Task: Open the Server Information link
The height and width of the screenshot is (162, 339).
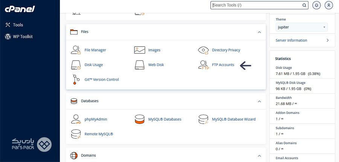Action: coord(291,40)
